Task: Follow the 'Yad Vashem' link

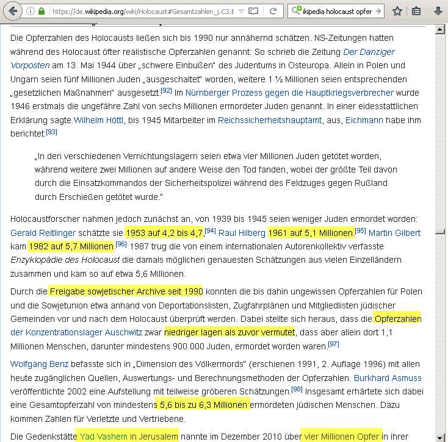Action: [x=103, y=437]
